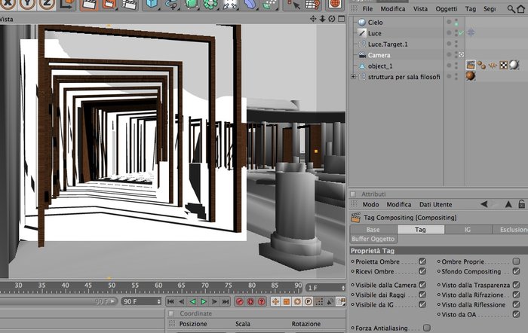Toggle the Y axis lock
The width and height of the screenshot is (528, 333).
(x=27, y=4)
